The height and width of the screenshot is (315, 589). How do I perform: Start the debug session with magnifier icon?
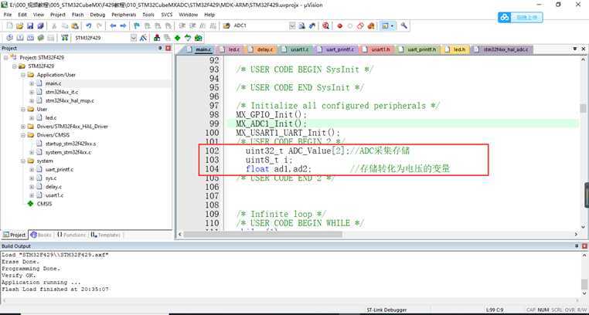click(x=325, y=26)
